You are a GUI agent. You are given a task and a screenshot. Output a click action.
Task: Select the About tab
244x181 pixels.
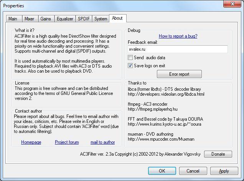(x=117, y=18)
